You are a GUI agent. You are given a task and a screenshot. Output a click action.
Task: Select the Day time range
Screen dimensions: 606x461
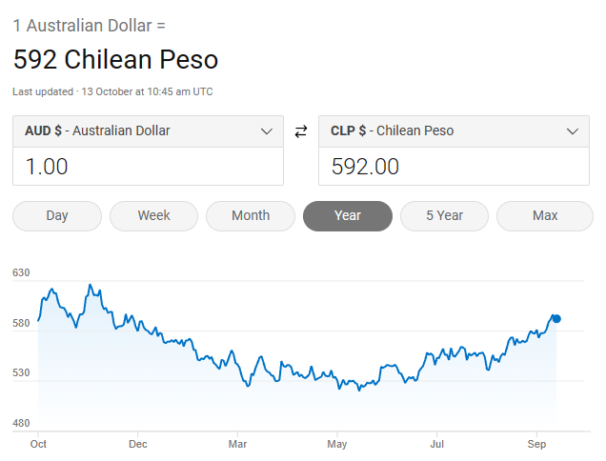pos(57,215)
